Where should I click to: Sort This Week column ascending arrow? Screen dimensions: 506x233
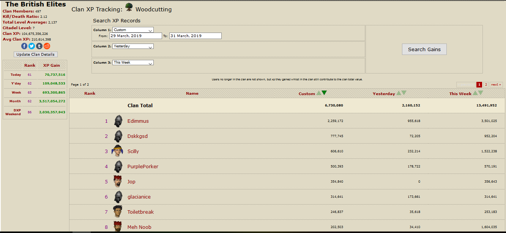click(x=475, y=93)
